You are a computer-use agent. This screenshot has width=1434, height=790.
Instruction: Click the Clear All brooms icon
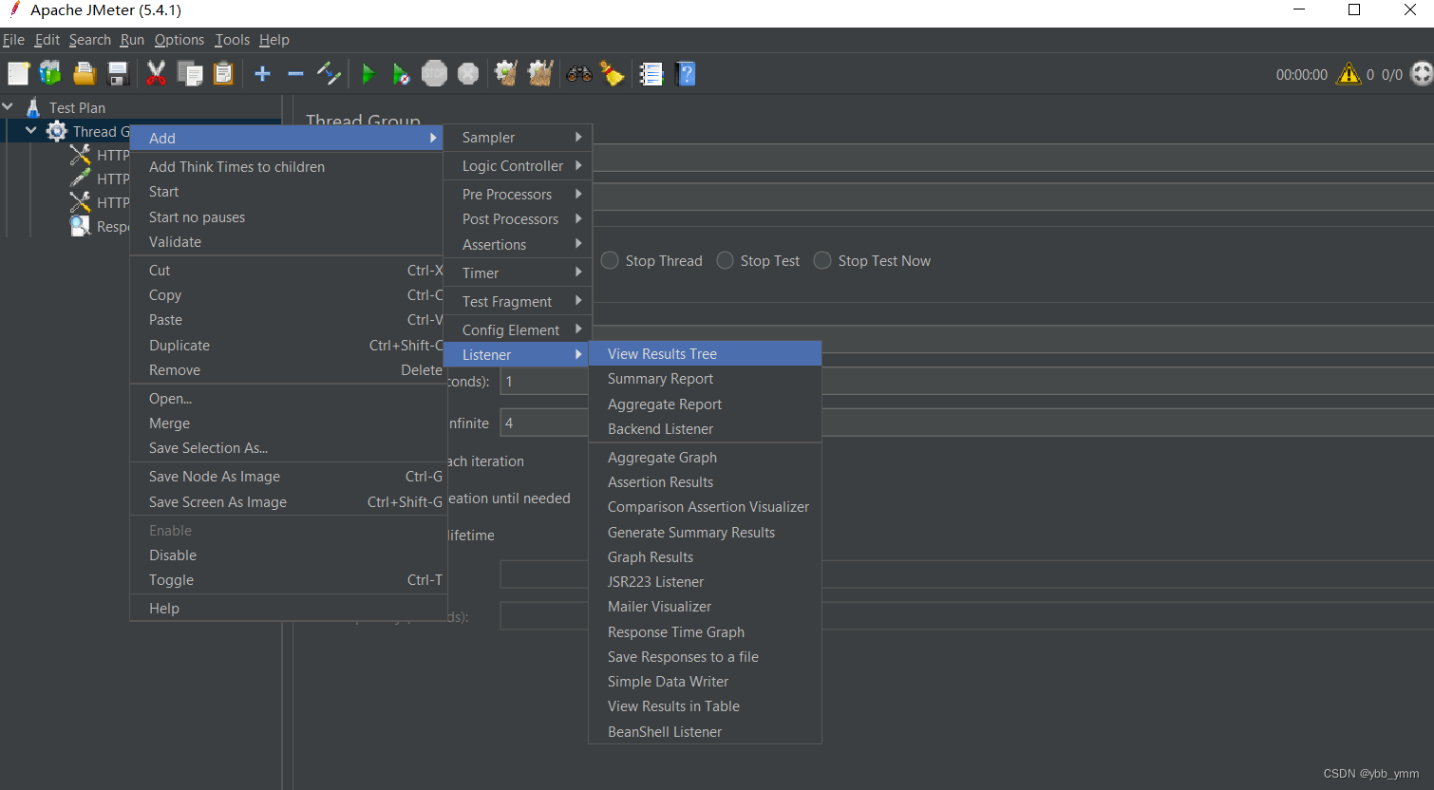540,73
